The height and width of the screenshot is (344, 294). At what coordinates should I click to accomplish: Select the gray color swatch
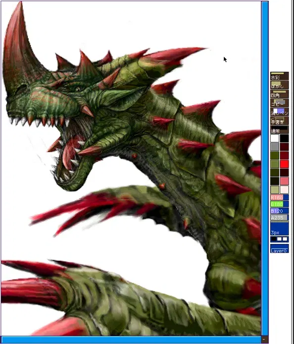(275, 147)
